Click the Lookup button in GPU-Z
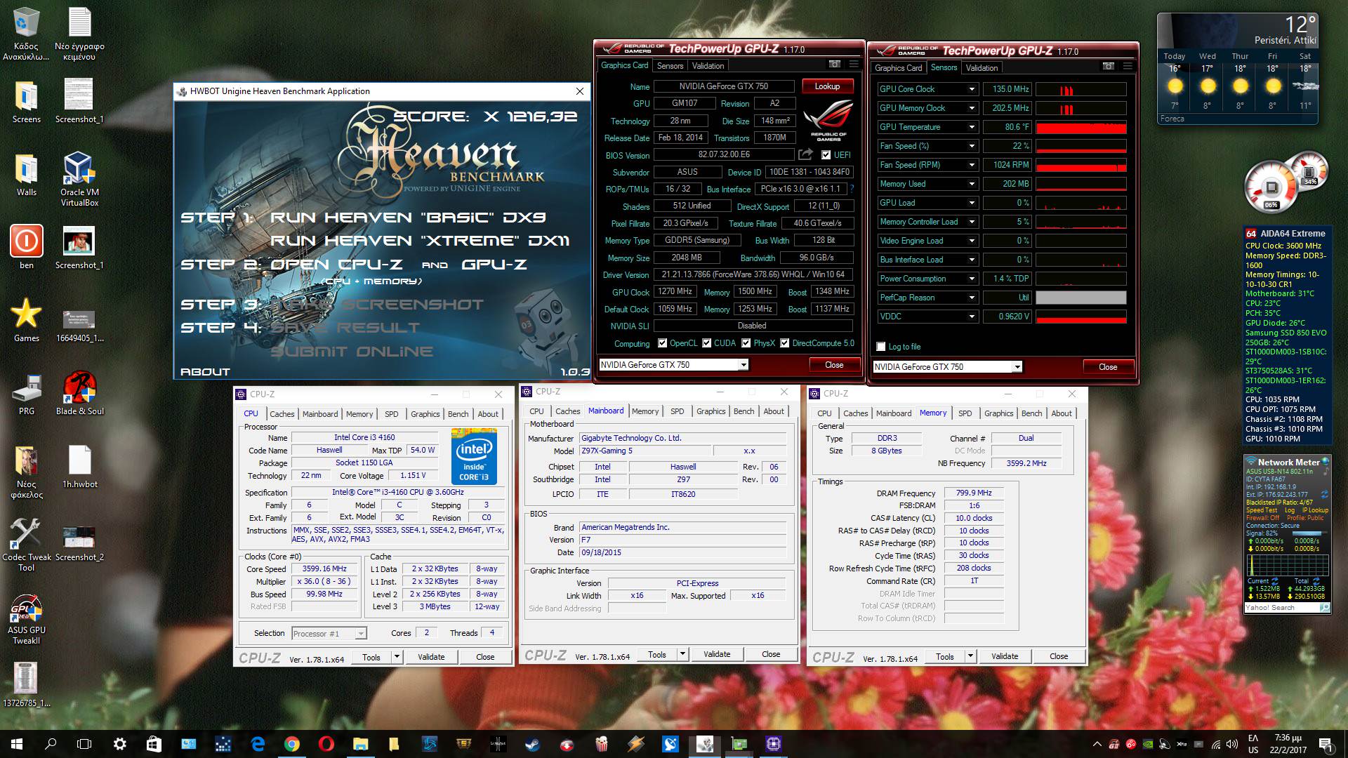Screen dimensions: 1348x758 (x=827, y=86)
